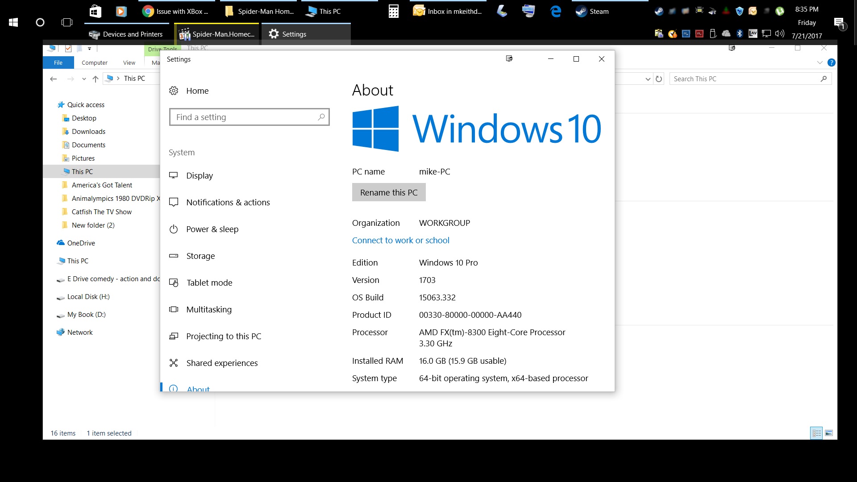Screen dimensions: 857x482
Task: Open the Action Center notification icon
Action: click(839, 23)
